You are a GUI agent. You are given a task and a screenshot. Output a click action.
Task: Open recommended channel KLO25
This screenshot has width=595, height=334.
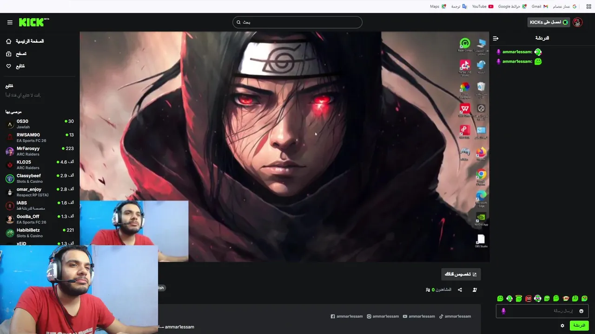pyautogui.click(x=40, y=165)
